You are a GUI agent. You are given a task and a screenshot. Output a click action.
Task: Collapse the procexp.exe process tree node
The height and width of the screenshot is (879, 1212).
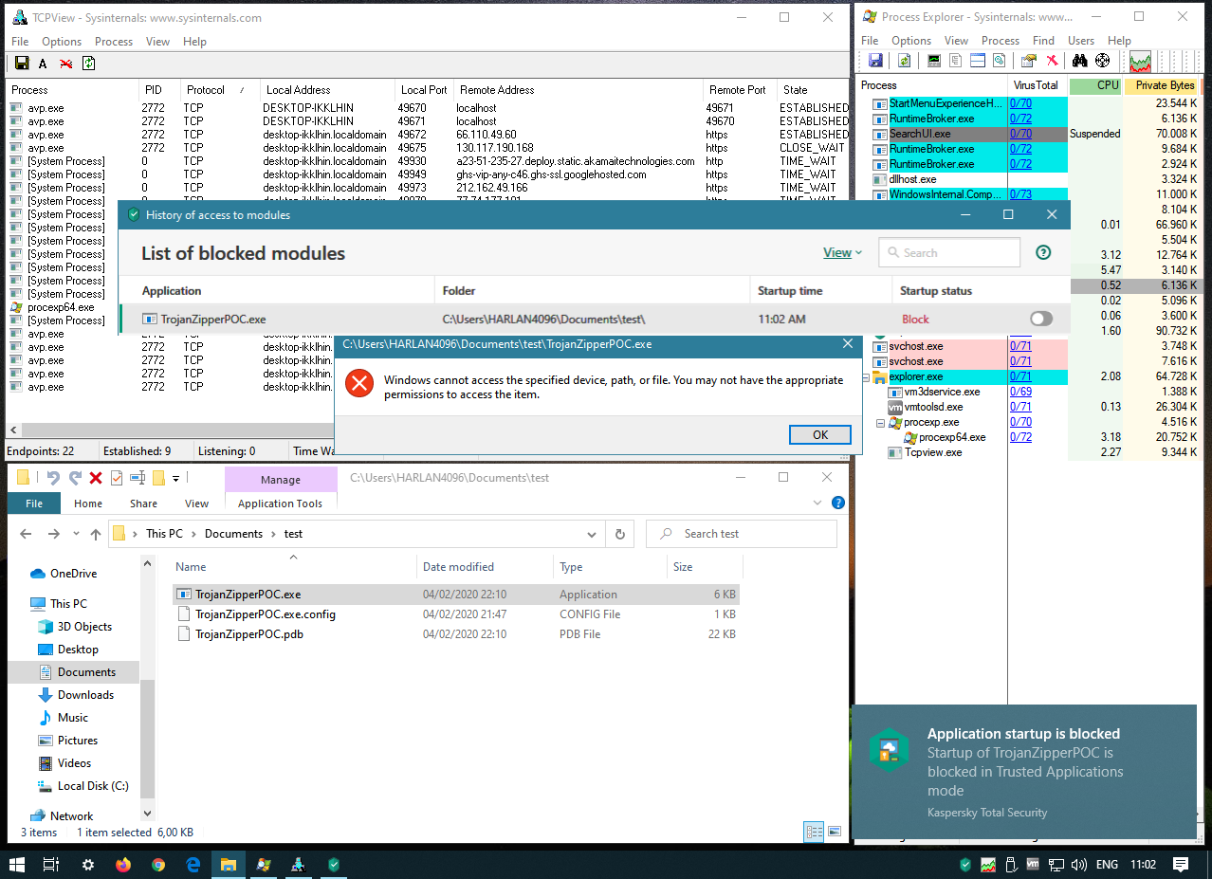880,422
